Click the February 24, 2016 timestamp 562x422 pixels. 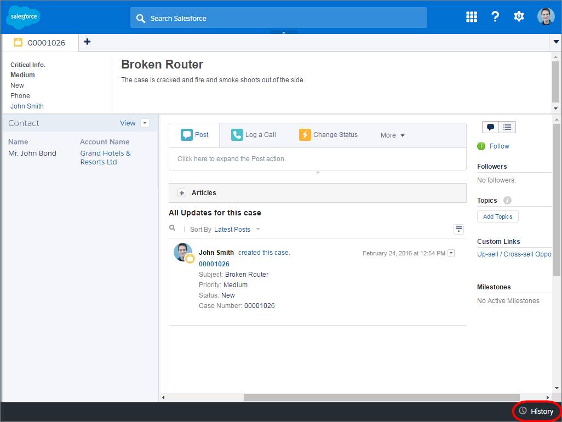click(404, 254)
